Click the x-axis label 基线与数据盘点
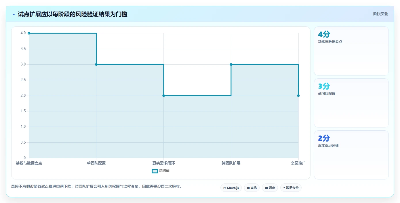This screenshot has height=203, width=400. click(29, 163)
